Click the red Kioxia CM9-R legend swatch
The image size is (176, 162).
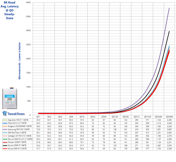(x=5, y=149)
